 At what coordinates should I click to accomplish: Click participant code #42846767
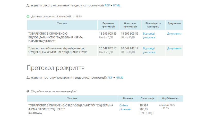35,113
